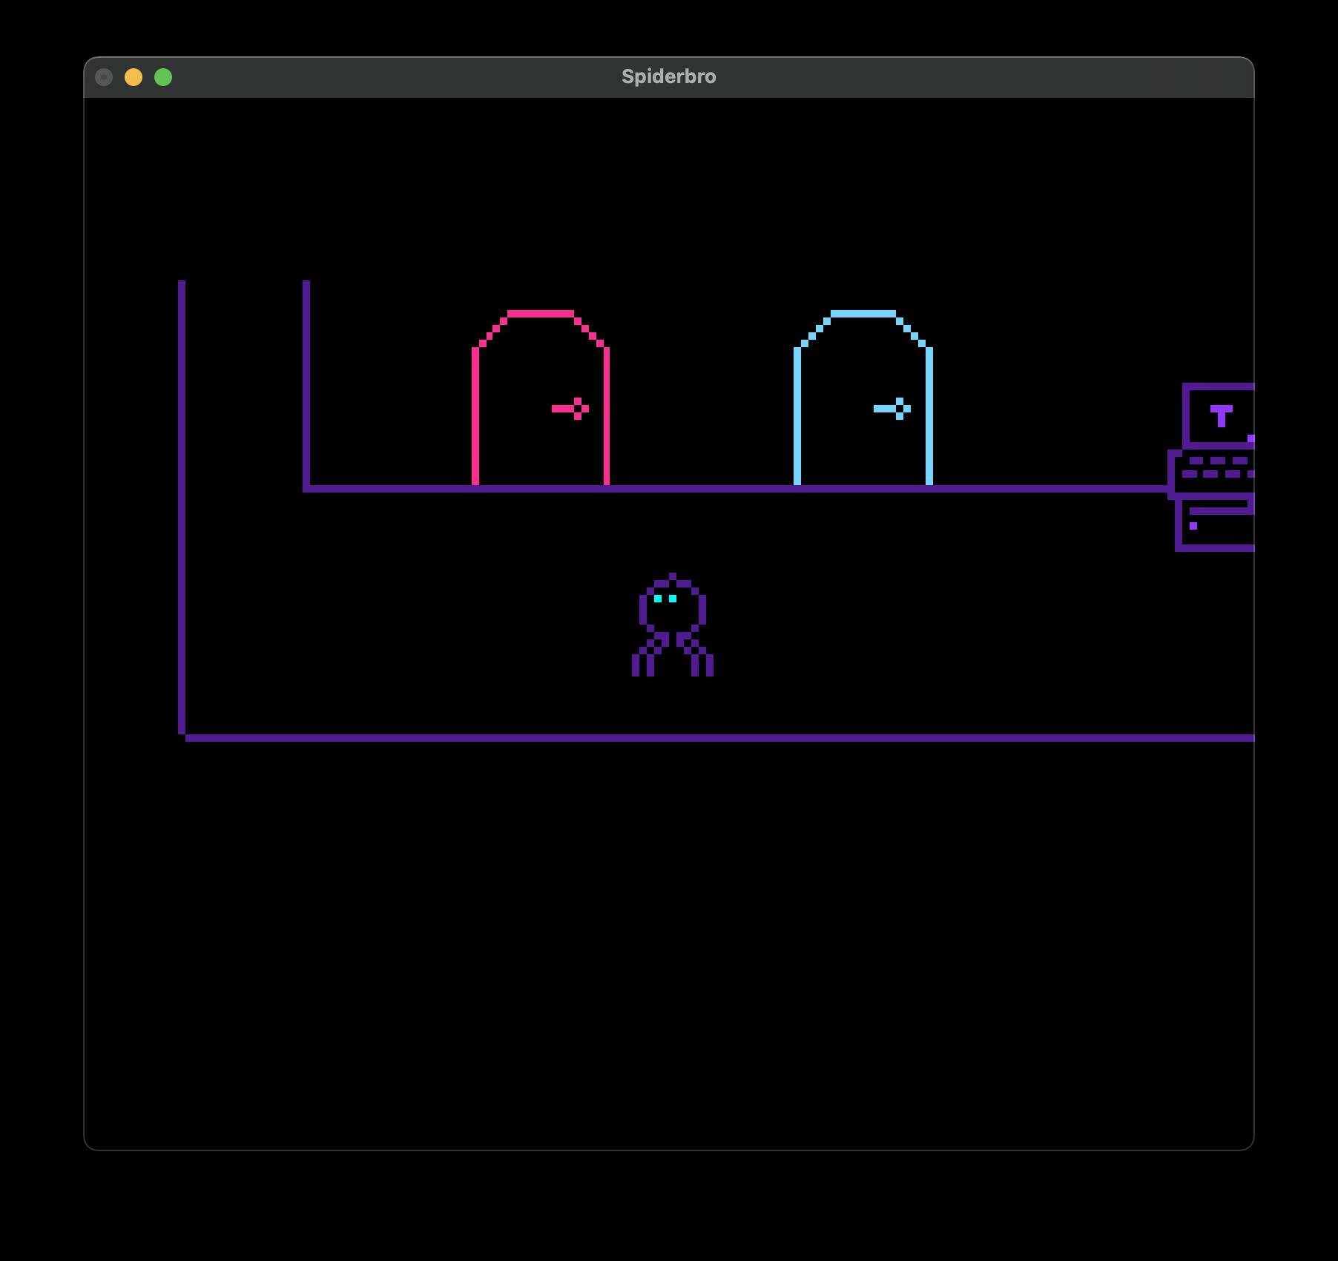The height and width of the screenshot is (1261, 1338).
Task: Click the Spiderbro window title text
Action: tap(668, 77)
